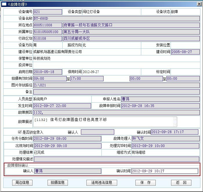Image resolution: width=203 pixels, height=192 pixels.
Task: Toggle the 是否锁定录入 checkbox
Action: click(x=20, y=132)
